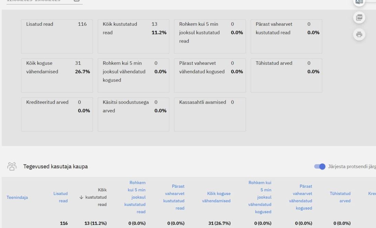Select the Lisatud read summary card

click(57, 36)
